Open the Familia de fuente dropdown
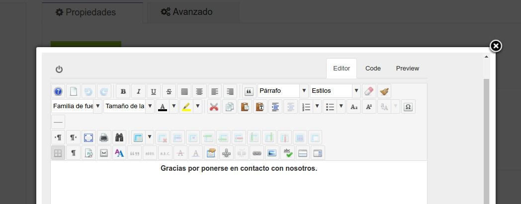Image resolution: width=521 pixels, height=204 pixels. [x=77, y=107]
